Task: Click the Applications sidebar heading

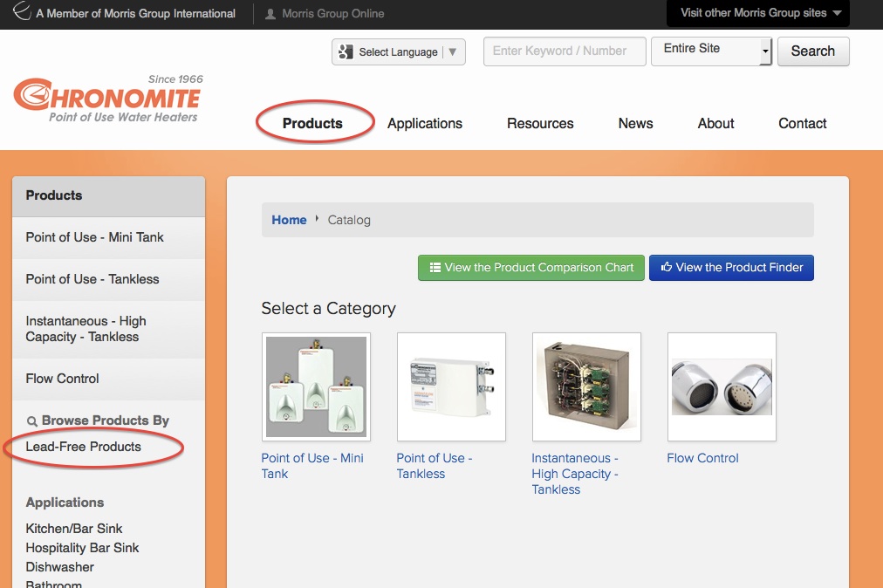Action: point(65,503)
